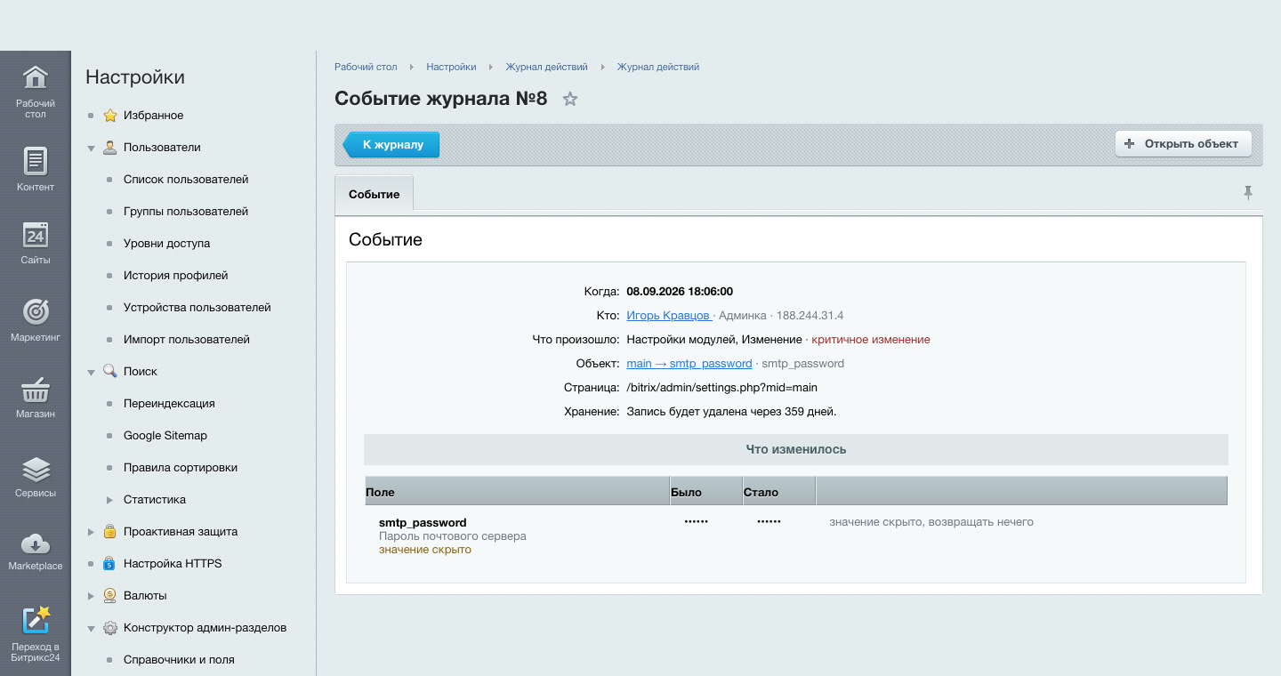The image size is (1281, 676).
Task: Select the Событие tab
Action: click(374, 194)
